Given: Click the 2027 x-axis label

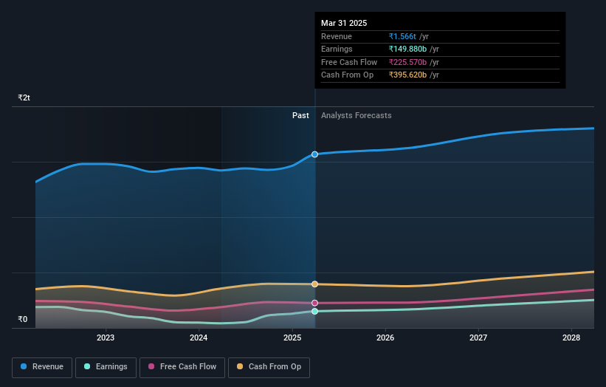Looking at the screenshot, I should [478, 338].
